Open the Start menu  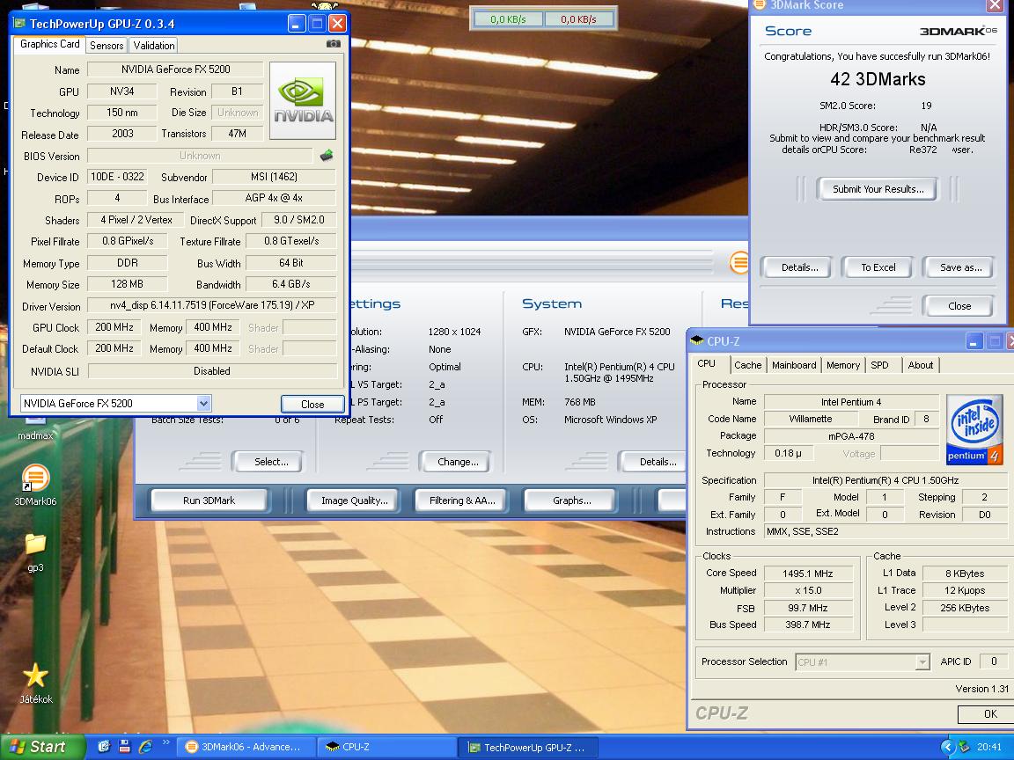click(42, 747)
